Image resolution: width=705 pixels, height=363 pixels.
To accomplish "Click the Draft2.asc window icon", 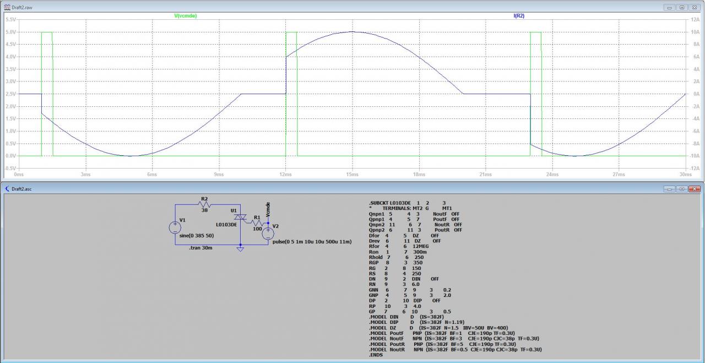I will 6,188.
